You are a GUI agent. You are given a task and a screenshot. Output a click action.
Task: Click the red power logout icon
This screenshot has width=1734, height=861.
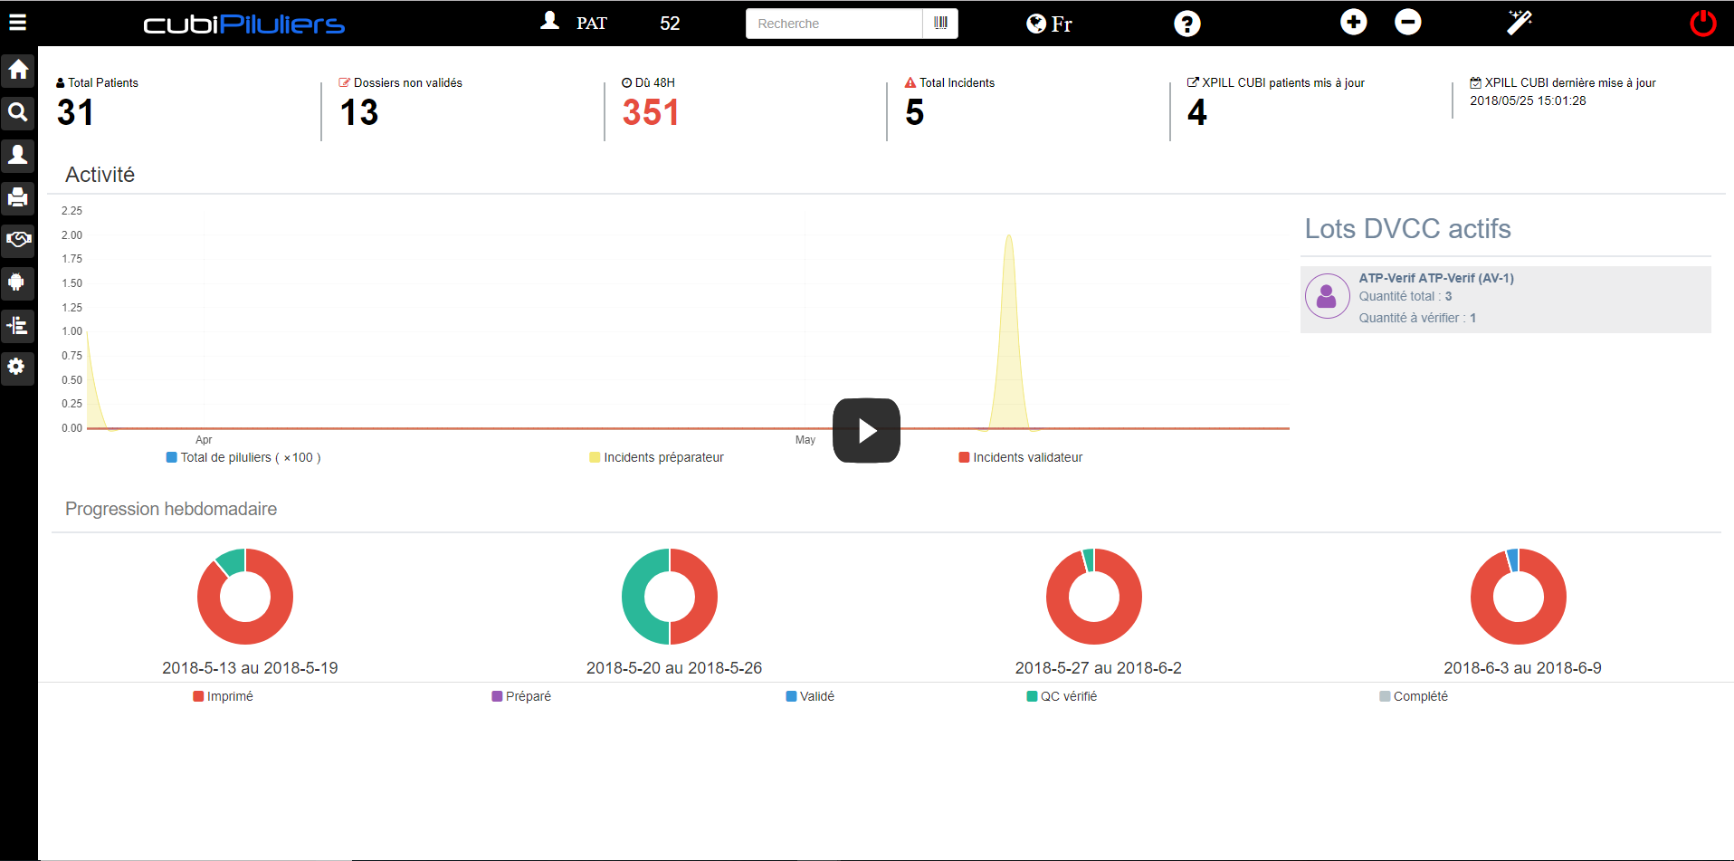(1703, 23)
